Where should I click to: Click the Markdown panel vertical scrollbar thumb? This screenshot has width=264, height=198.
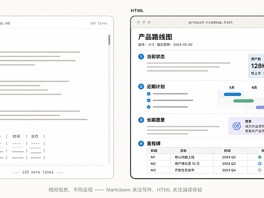[x=109, y=40]
